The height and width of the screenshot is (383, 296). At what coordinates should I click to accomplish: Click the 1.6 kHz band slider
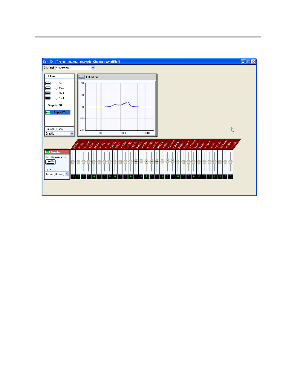173,160
